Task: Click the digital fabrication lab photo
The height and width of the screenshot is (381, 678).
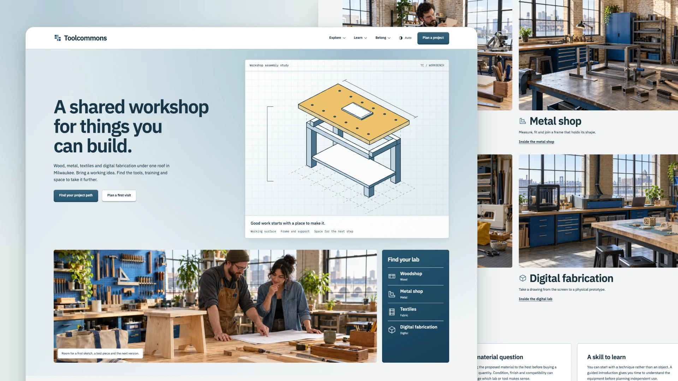Action: coord(598,211)
